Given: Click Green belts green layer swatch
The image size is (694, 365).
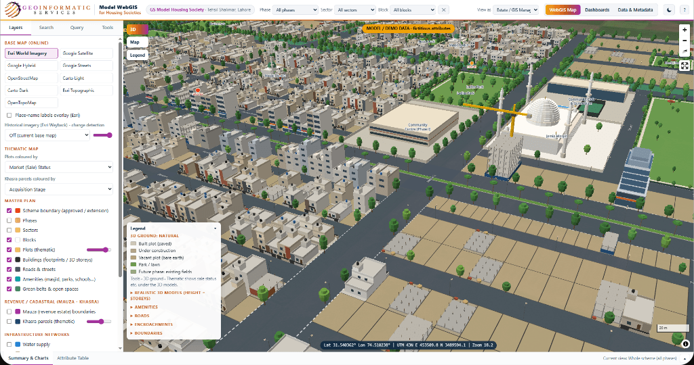Looking at the screenshot, I should click(x=18, y=289).
